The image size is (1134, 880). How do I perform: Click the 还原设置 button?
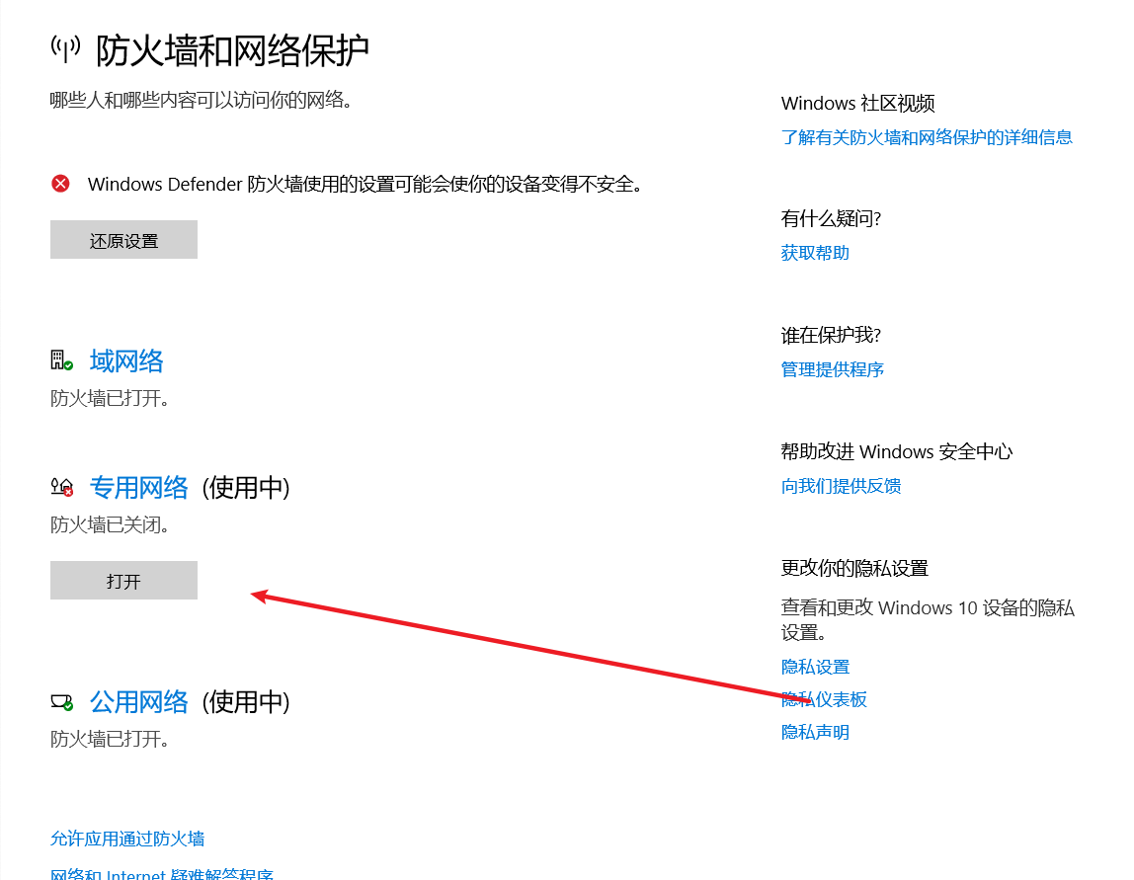123,239
